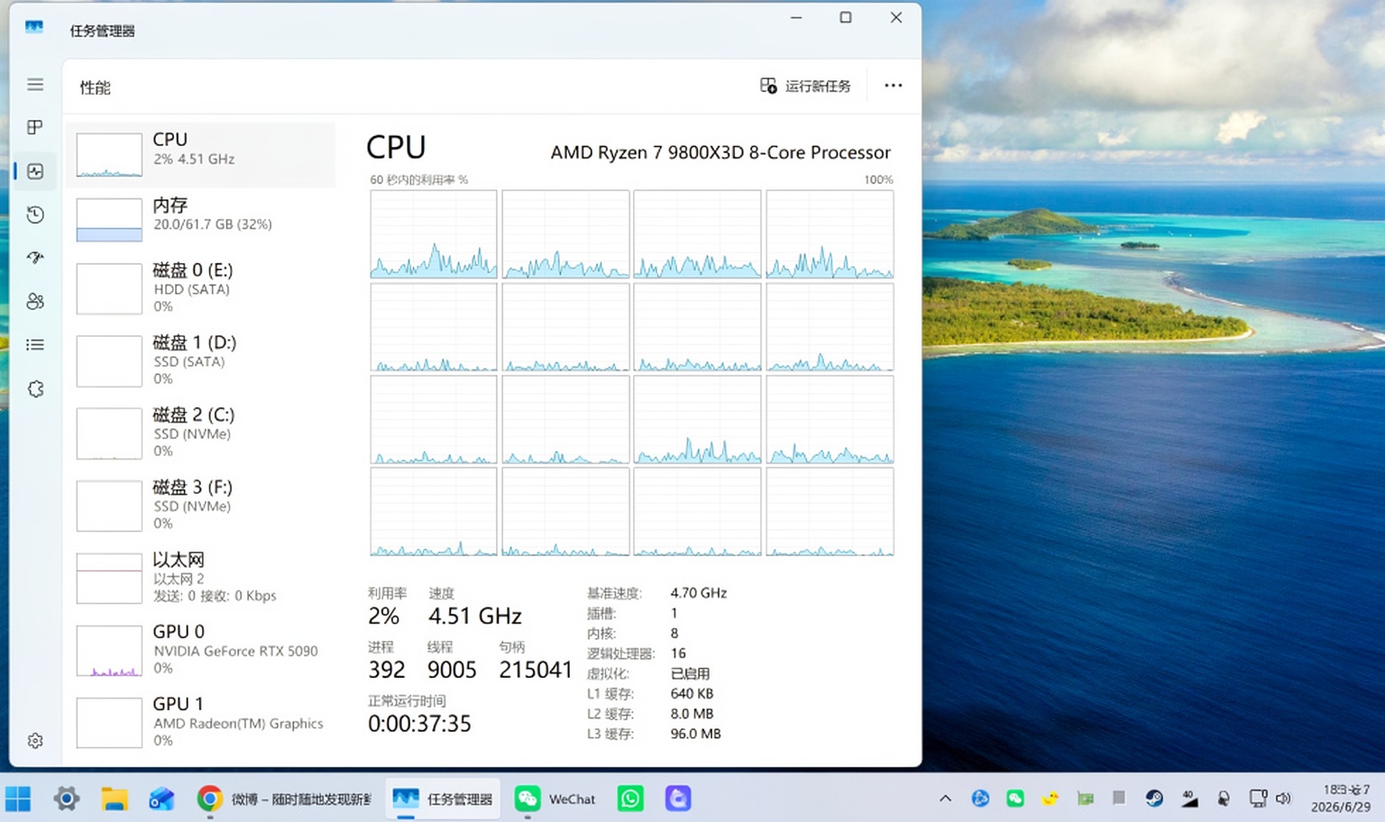Open the network status tray icon
The width and height of the screenshot is (1385, 822).
tap(1258, 799)
